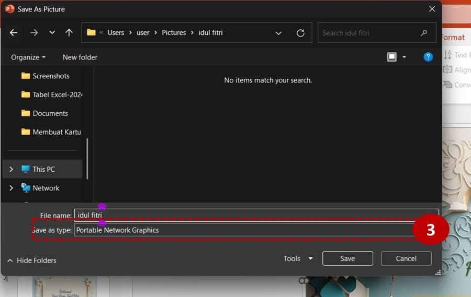Click the search magnifier icon
This screenshot has width=471, height=297.
[424, 33]
